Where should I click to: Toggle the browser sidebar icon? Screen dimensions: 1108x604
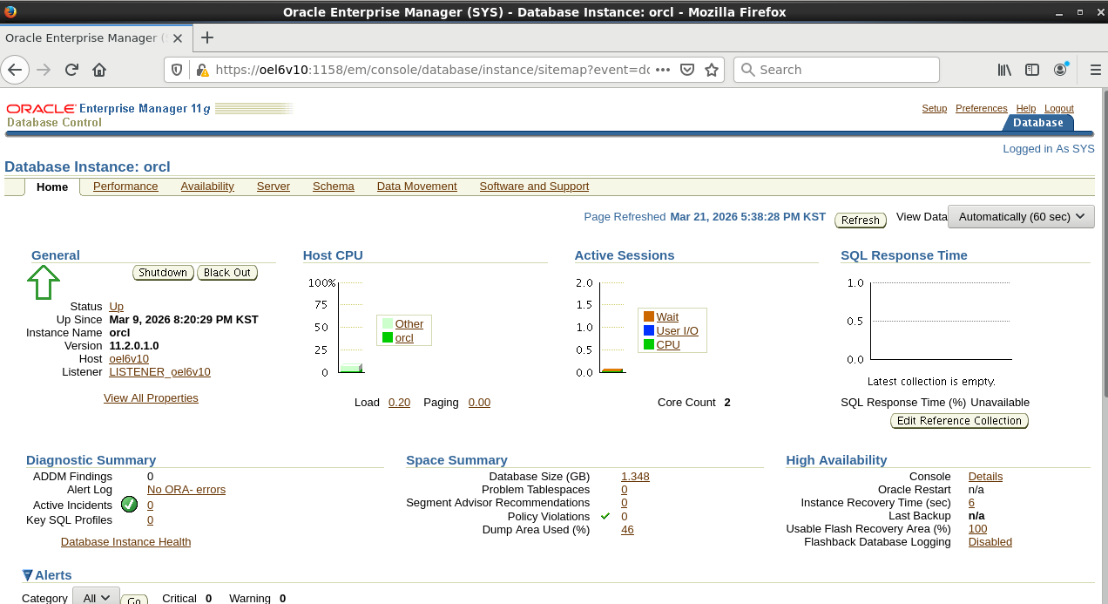(x=1032, y=70)
